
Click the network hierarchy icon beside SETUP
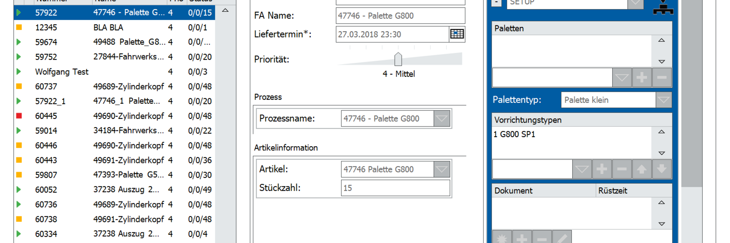pos(663,7)
